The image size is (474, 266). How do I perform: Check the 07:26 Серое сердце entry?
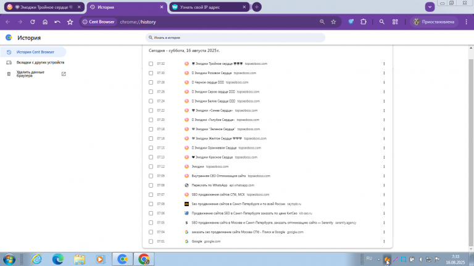pos(151,92)
